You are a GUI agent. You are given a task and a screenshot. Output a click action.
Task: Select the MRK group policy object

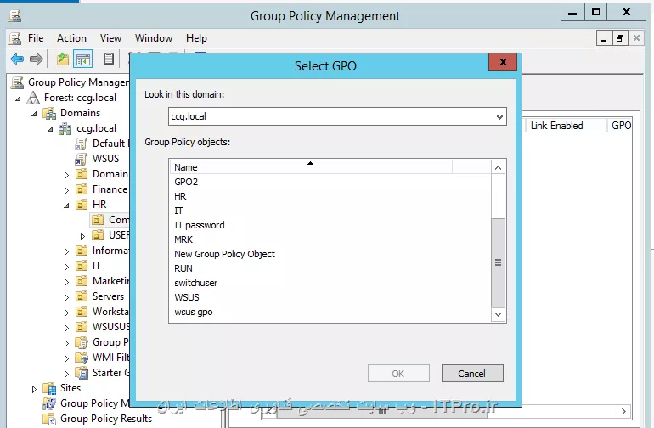(183, 239)
